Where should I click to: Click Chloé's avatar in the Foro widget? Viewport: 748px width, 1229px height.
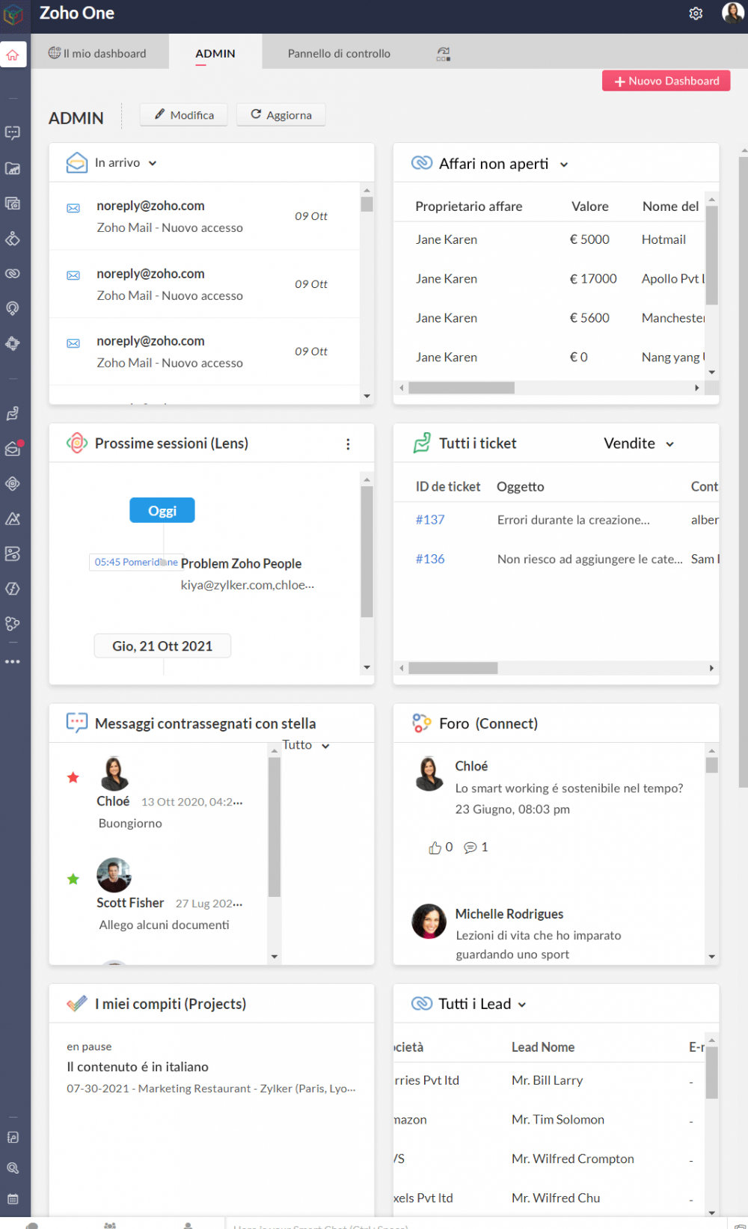(429, 773)
